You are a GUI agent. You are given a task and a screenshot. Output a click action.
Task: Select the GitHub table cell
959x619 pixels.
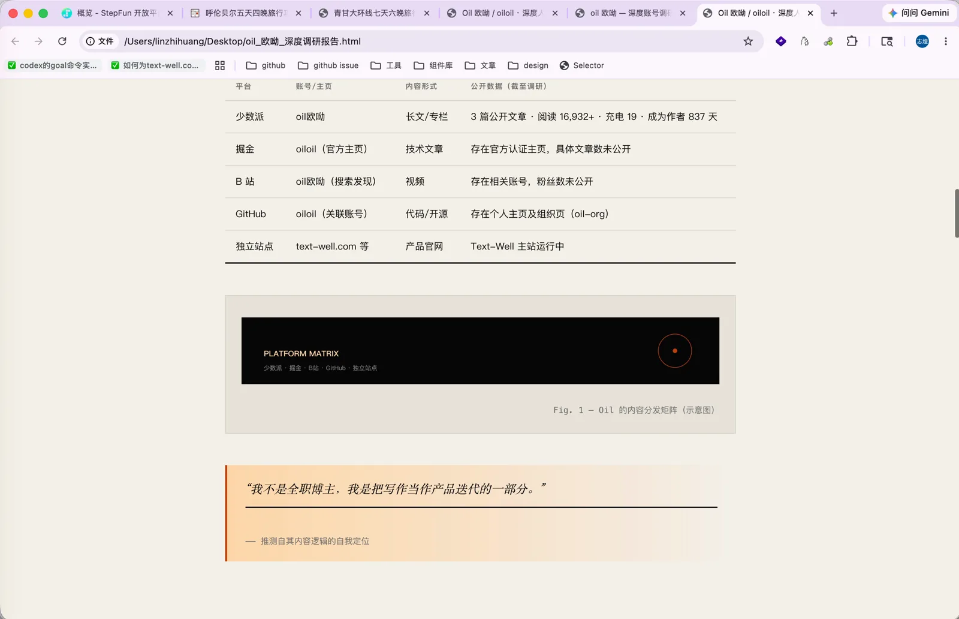(251, 214)
